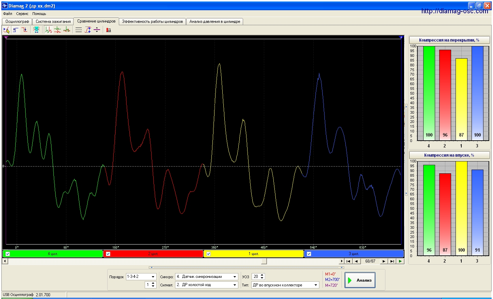Click the left arrow of horizontal scrollbar

click(x=5, y=261)
